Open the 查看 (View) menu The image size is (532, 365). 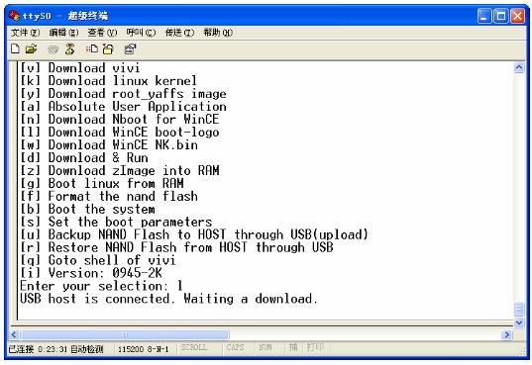point(102,33)
